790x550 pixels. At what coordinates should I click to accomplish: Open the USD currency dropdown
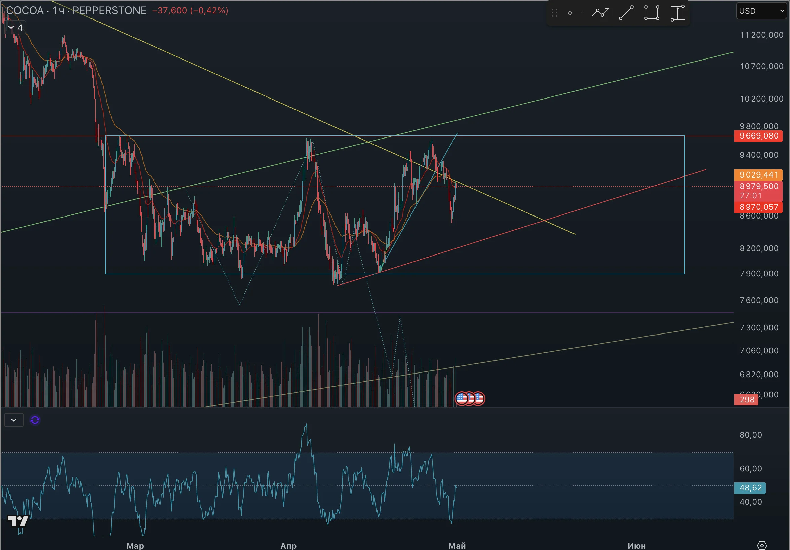tap(761, 11)
